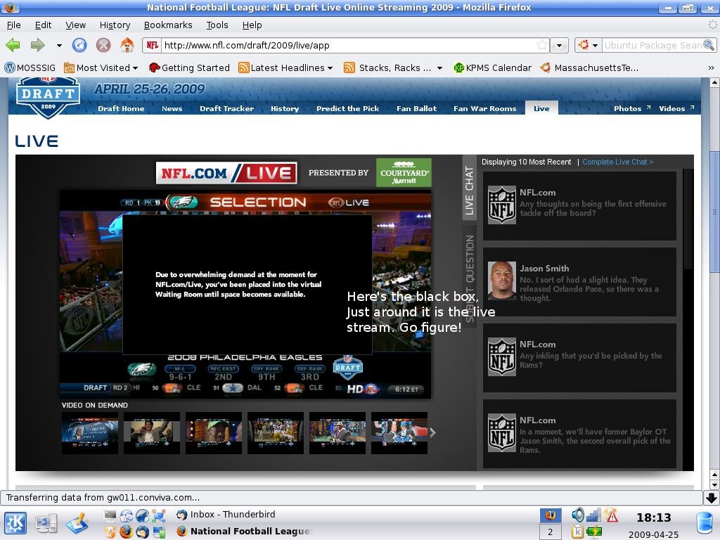Open the Fan War Rooms tab

(485, 109)
